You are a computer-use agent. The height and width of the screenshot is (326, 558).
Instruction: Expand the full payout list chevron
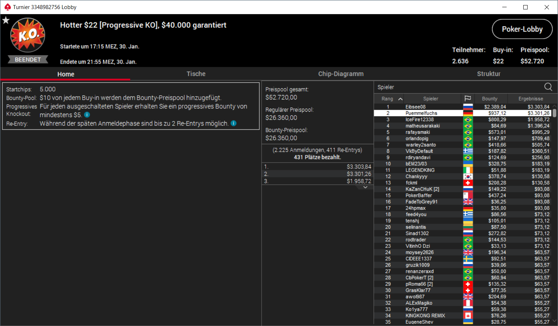coord(365,187)
